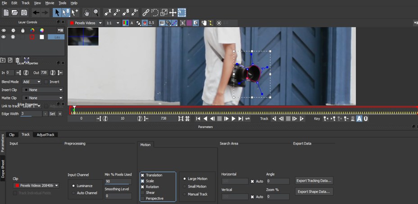The image size is (418, 204).
Task: Delete selected layer with trash icon
Action: click(x=18, y=60)
